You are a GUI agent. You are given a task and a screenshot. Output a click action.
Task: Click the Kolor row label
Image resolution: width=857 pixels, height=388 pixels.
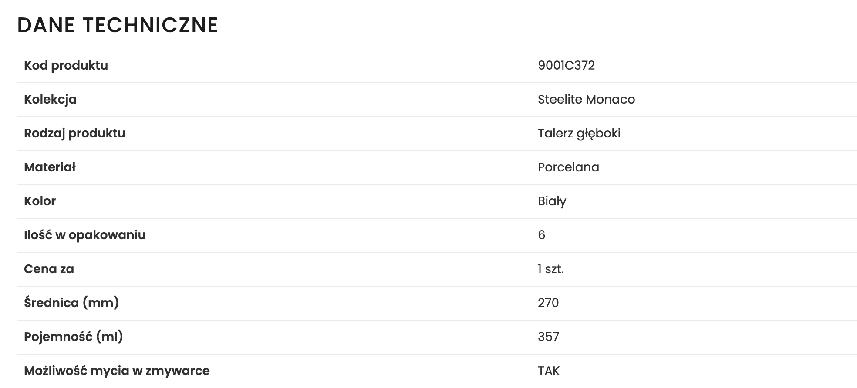coord(40,201)
